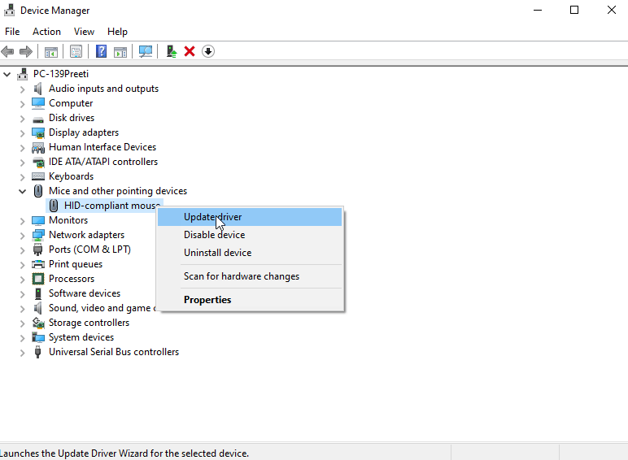The image size is (628, 460).
Task: Click the Display adapters icon
Action: pos(38,132)
